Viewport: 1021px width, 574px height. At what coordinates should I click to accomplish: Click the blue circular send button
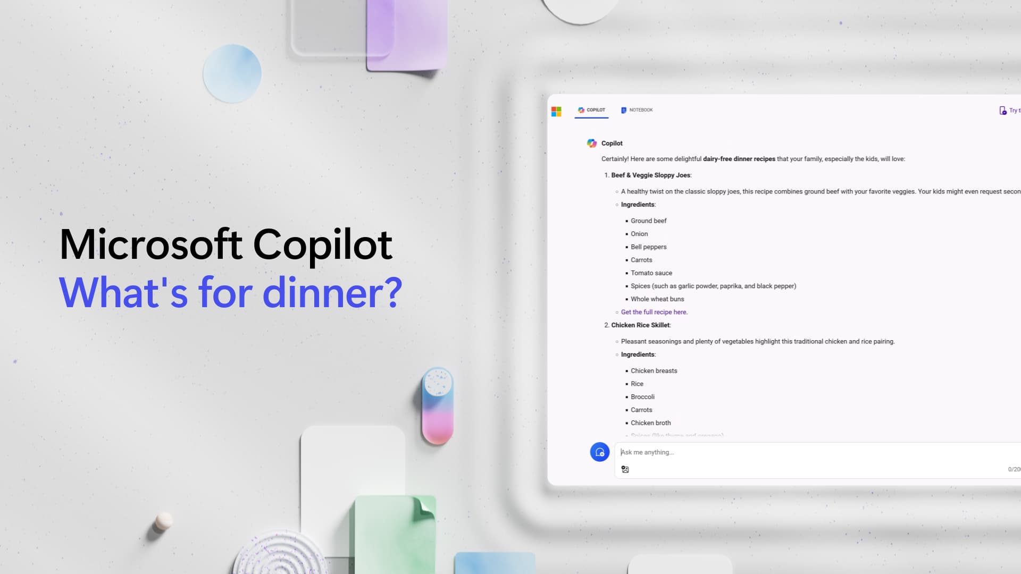(599, 452)
